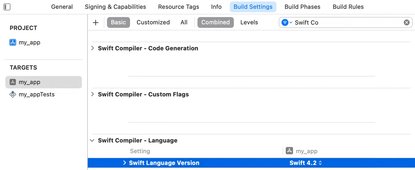Select the Build Settings tab
This screenshot has width=415, height=170.
(x=253, y=7)
